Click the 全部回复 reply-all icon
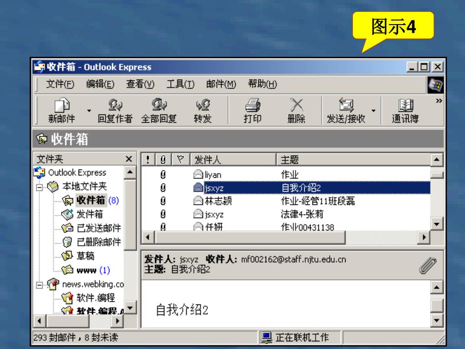 pyautogui.click(x=159, y=105)
